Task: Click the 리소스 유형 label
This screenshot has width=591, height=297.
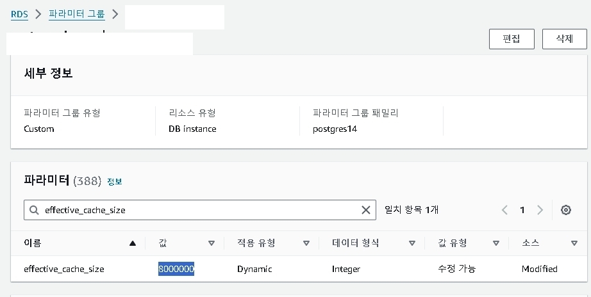Action: [192, 113]
